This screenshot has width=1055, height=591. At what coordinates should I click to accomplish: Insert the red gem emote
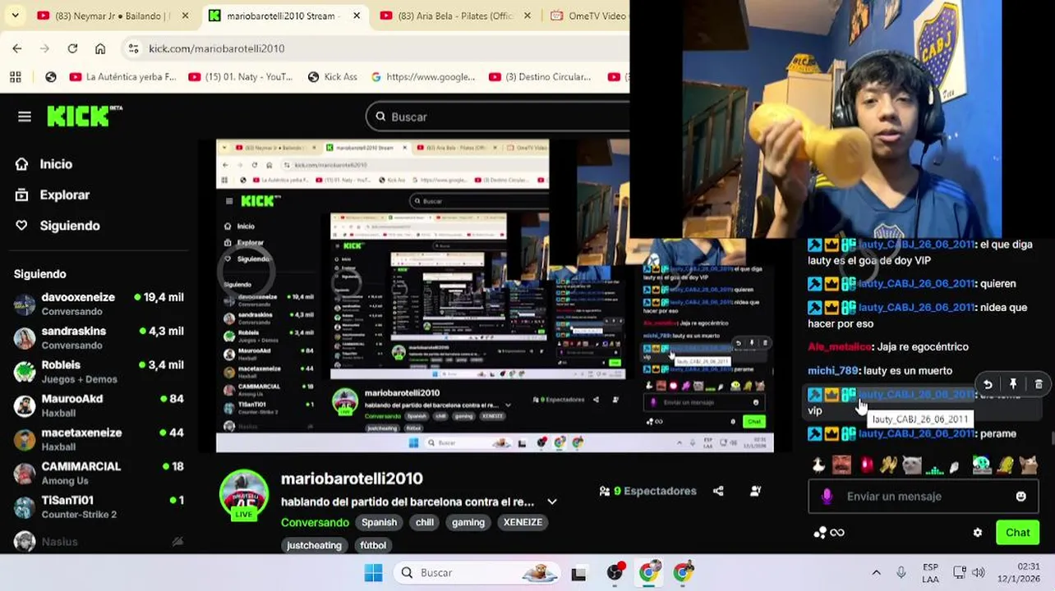point(866,465)
